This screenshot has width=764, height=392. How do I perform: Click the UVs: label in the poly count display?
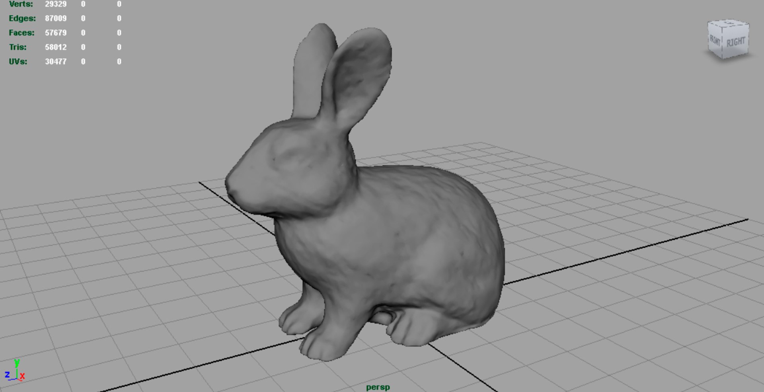click(x=18, y=61)
